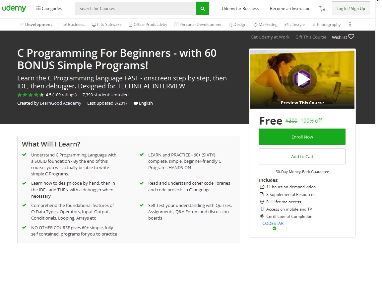Click the English language speech-bubble icon
Screen dimensions: 382x287
(x=136, y=103)
